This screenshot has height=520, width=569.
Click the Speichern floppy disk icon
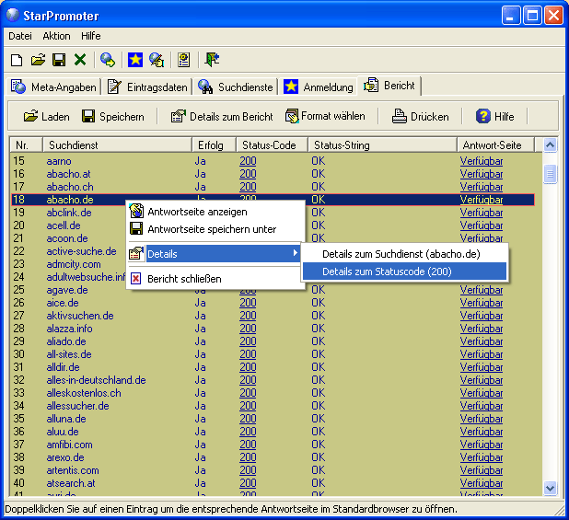[x=88, y=116]
